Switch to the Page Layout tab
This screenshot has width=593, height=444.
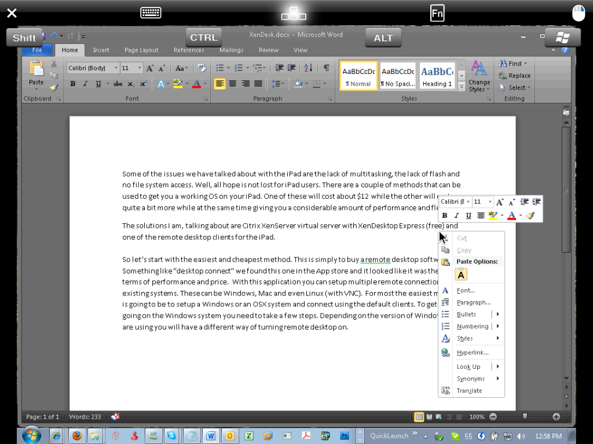[x=141, y=50]
